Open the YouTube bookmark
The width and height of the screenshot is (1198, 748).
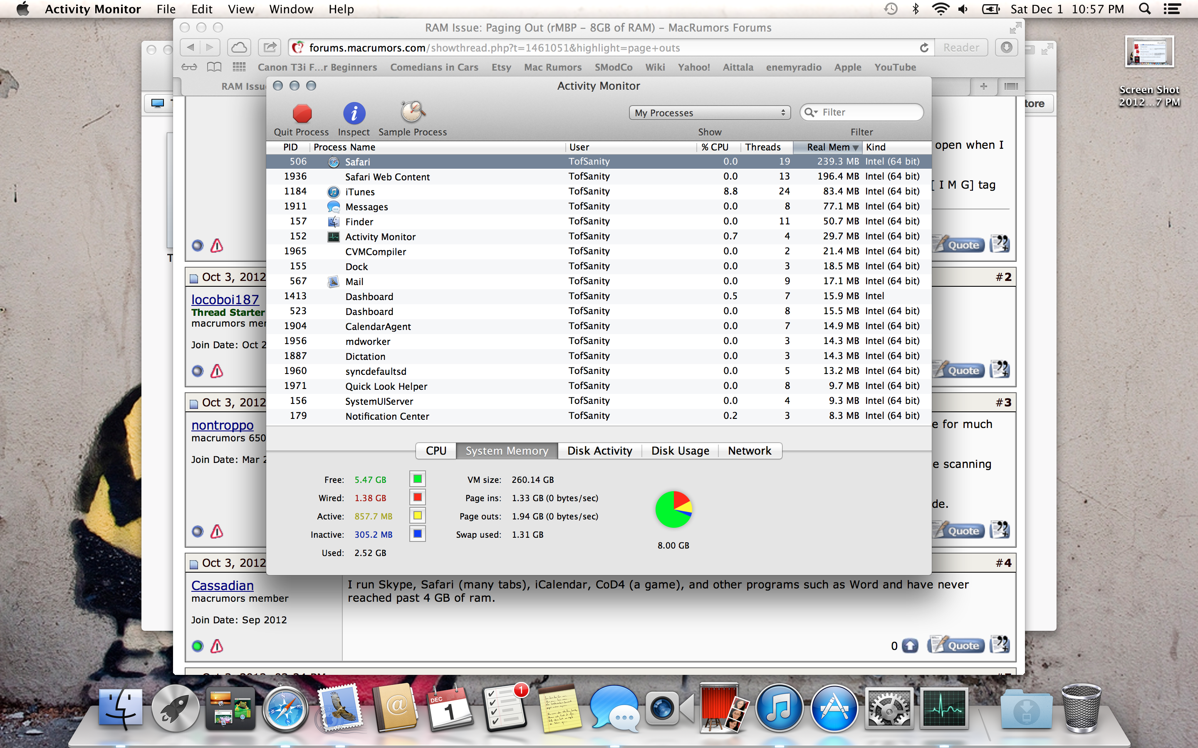894,67
